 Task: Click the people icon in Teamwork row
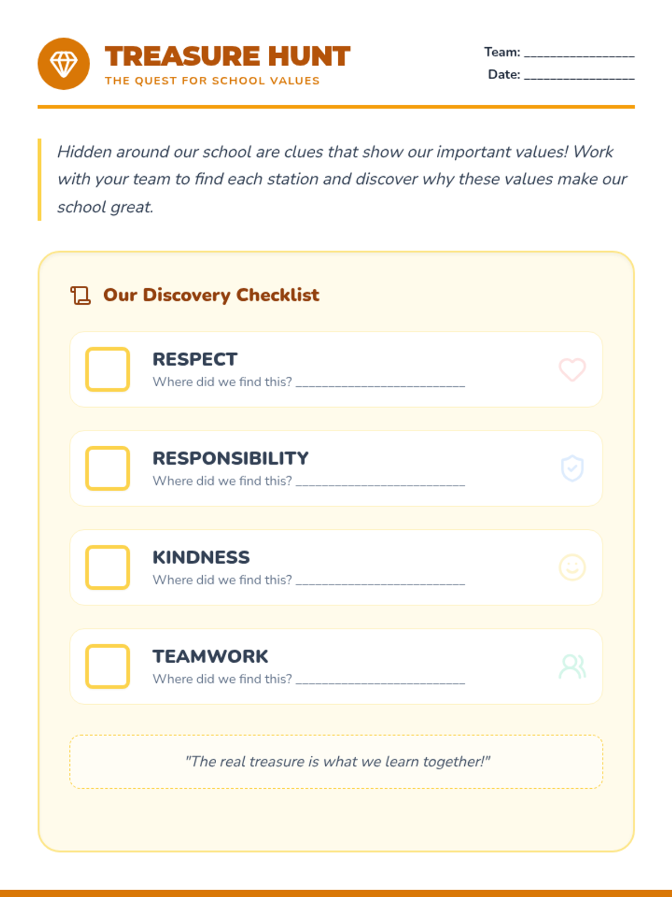pos(572,667)
